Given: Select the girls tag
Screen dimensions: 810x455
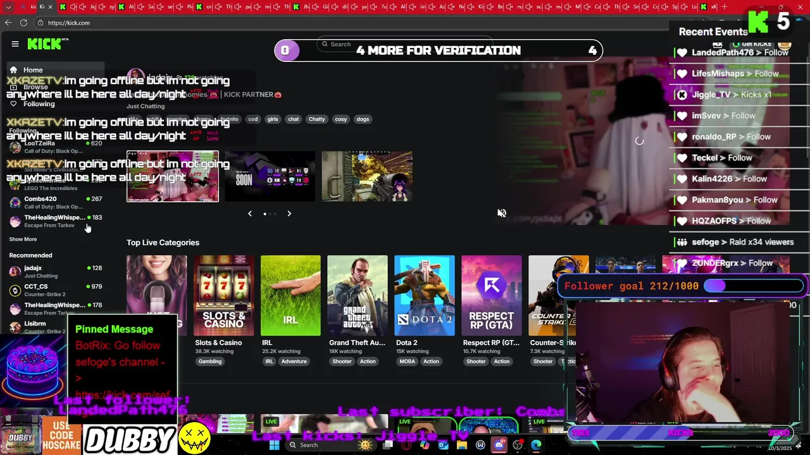Looking at the screenshot, I should [x=273, y=119].
